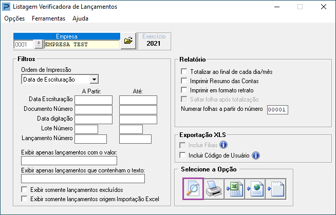Open the Ajuda menu
Image resolution: width=336 pixels, height=215 pixels.
(x=80, y=18)
